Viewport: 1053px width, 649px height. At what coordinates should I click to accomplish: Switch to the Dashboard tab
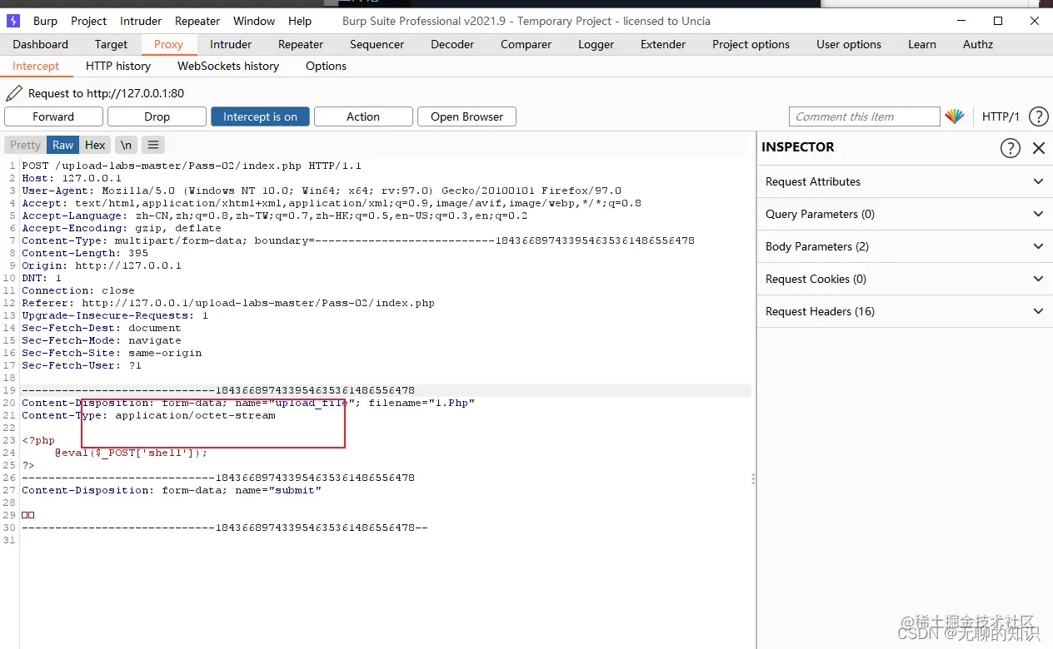point(40,44)
